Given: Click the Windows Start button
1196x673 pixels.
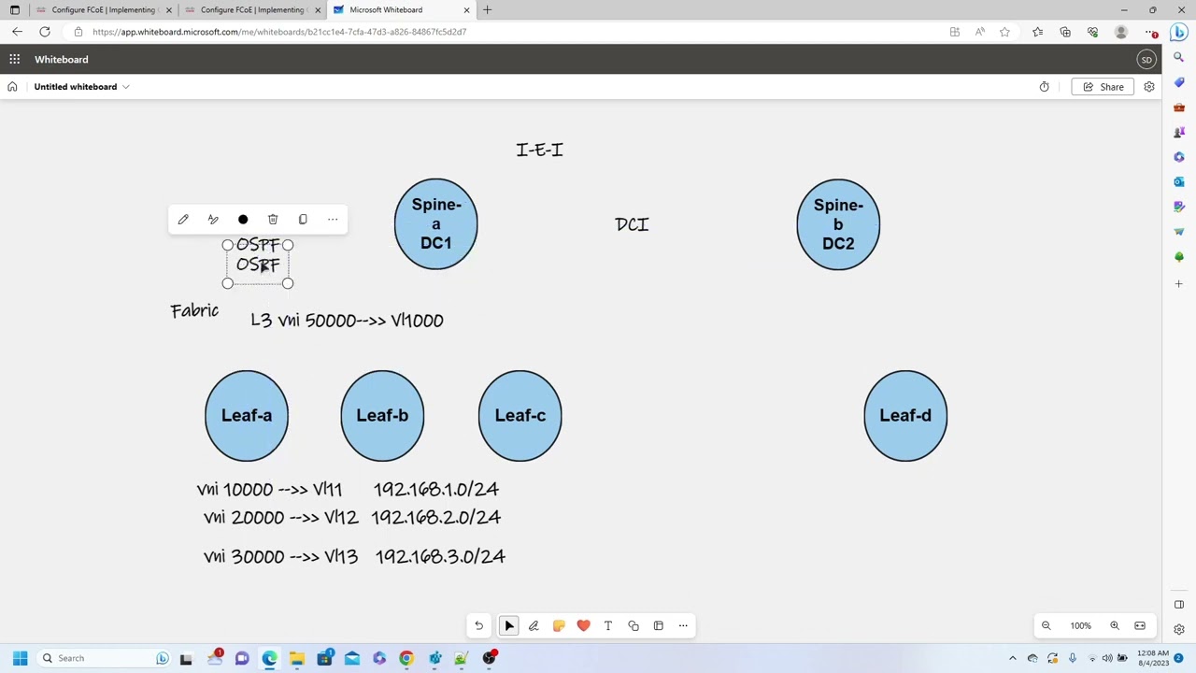Looking at the screenshot, I should point(20,658).
